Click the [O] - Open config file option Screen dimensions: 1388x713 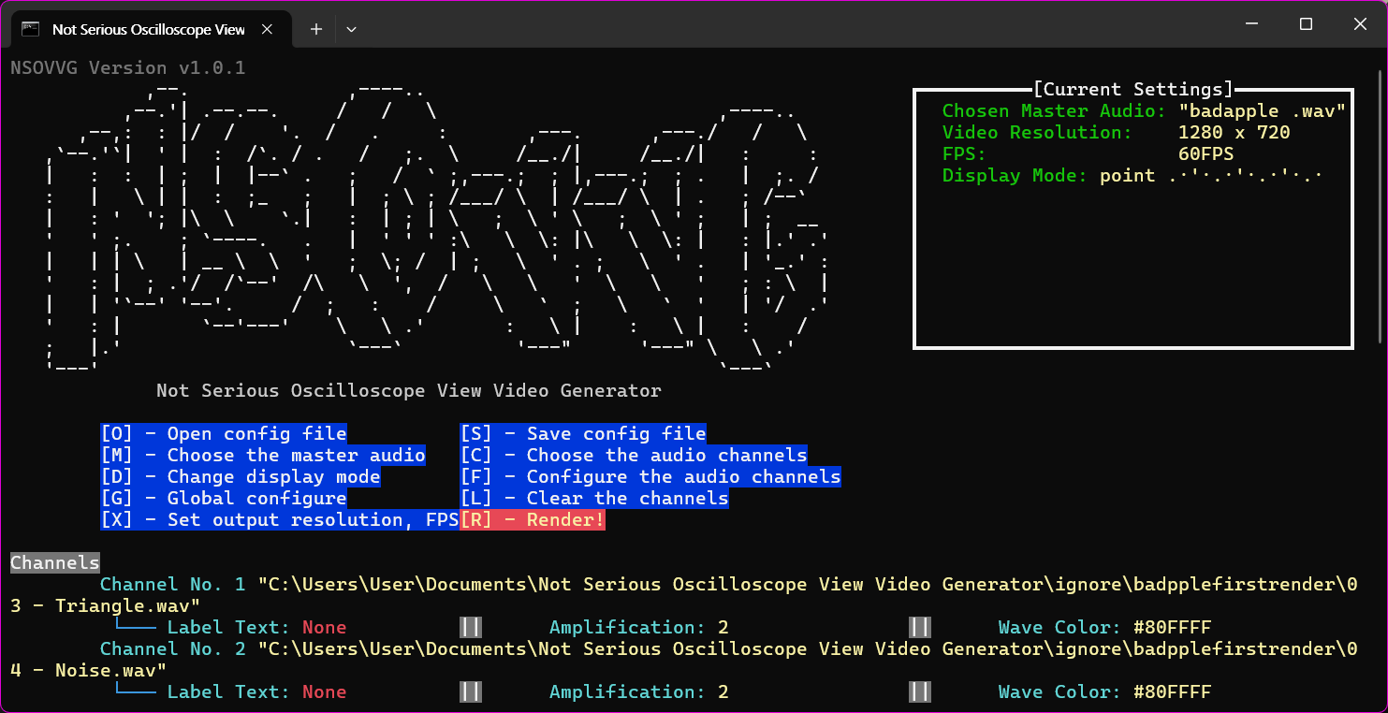pyautogui.click(x=224, y=434)
